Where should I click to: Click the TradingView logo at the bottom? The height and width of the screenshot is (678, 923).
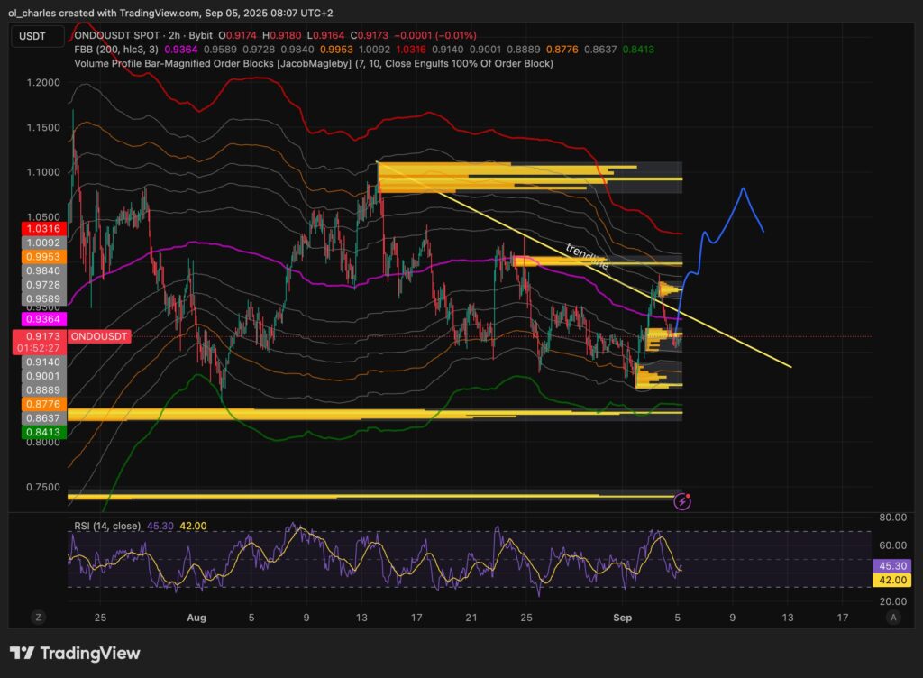tap(75, 653)
